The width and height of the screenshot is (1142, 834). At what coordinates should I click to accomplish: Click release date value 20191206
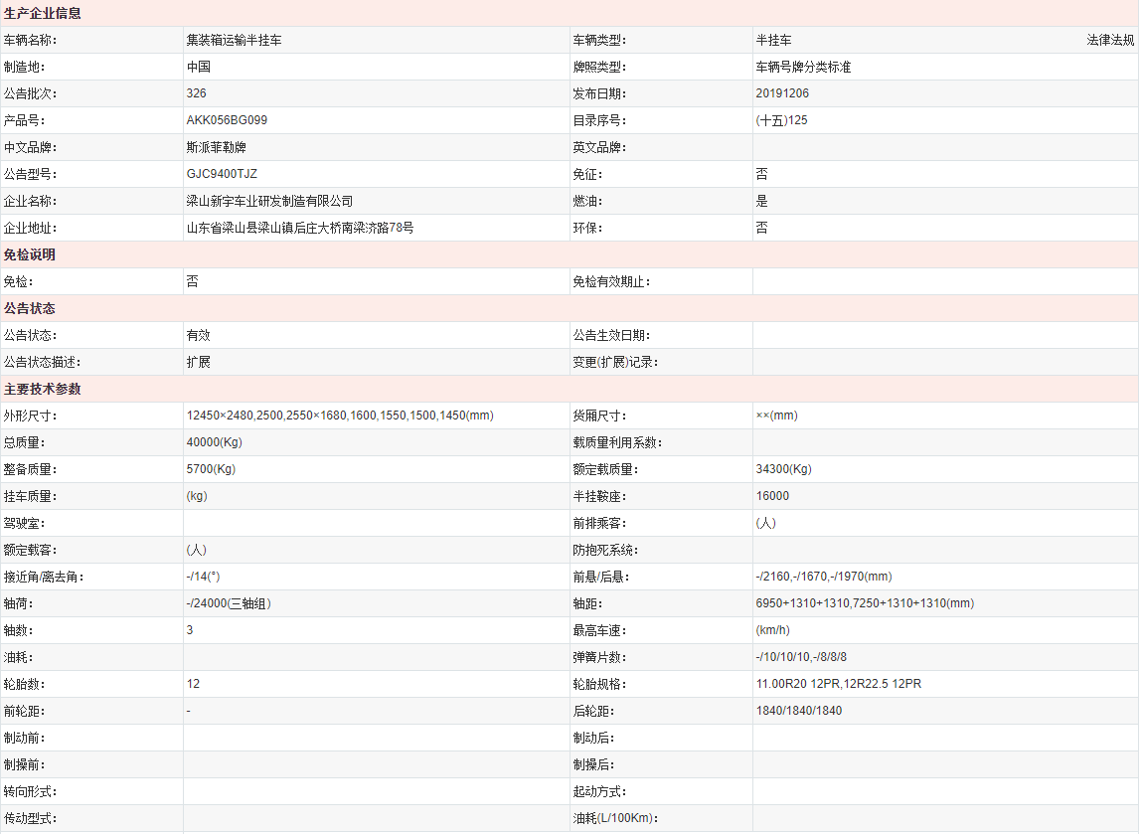[x=782, y=93]
